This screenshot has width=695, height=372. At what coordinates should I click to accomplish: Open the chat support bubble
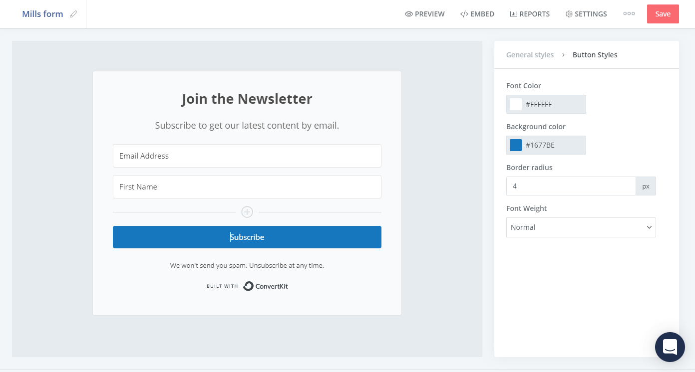(670, 347)
